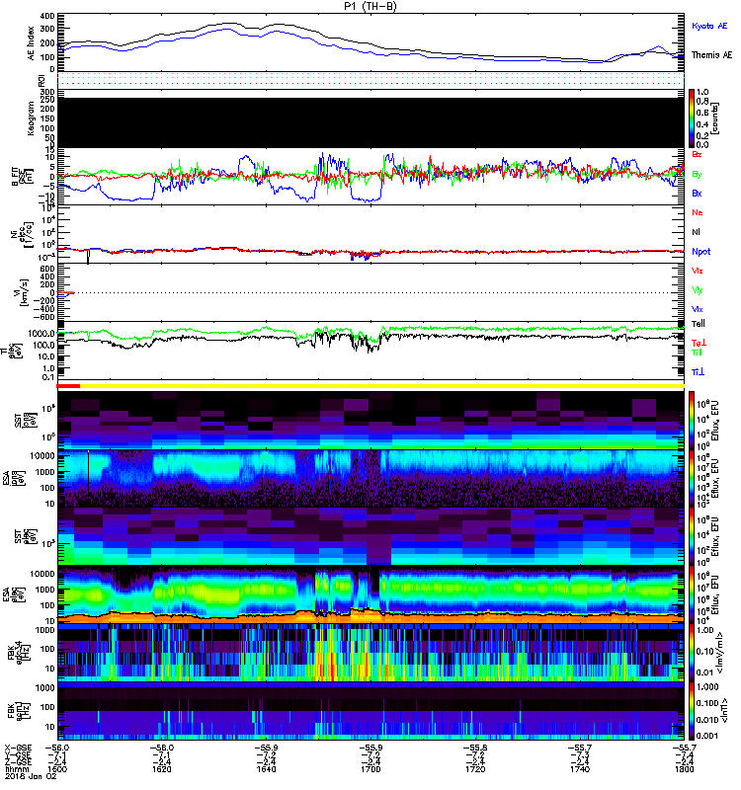Select the red Bz legend label
741x790 pixels.
(697, 154)
